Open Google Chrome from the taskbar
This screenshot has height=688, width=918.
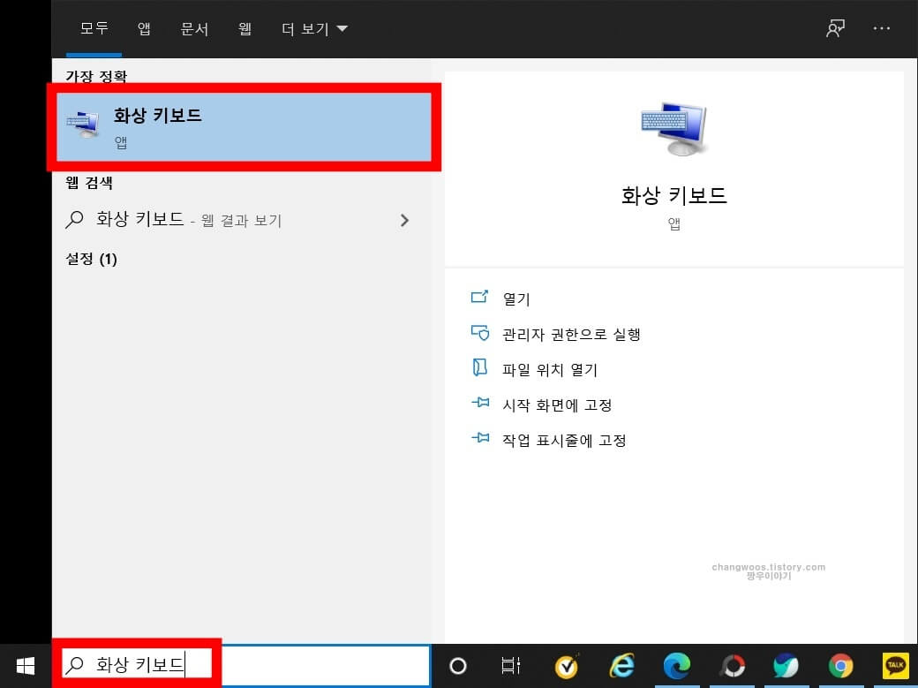(x=839, y=665)
